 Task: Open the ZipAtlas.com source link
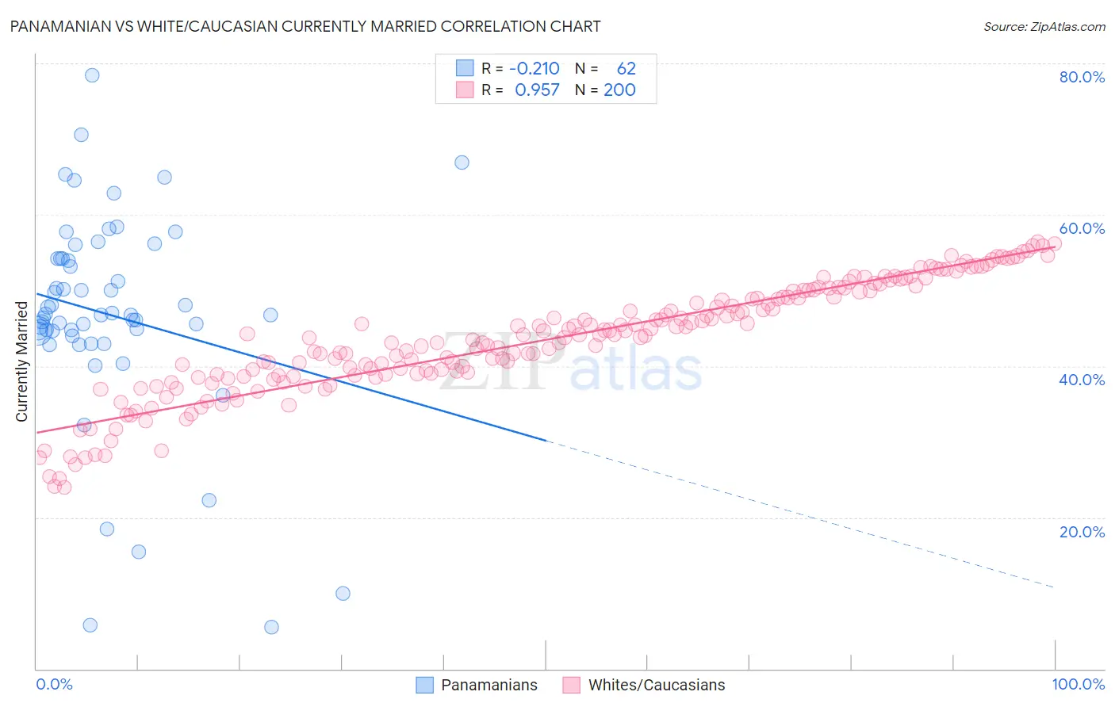tap(1044, 27)
